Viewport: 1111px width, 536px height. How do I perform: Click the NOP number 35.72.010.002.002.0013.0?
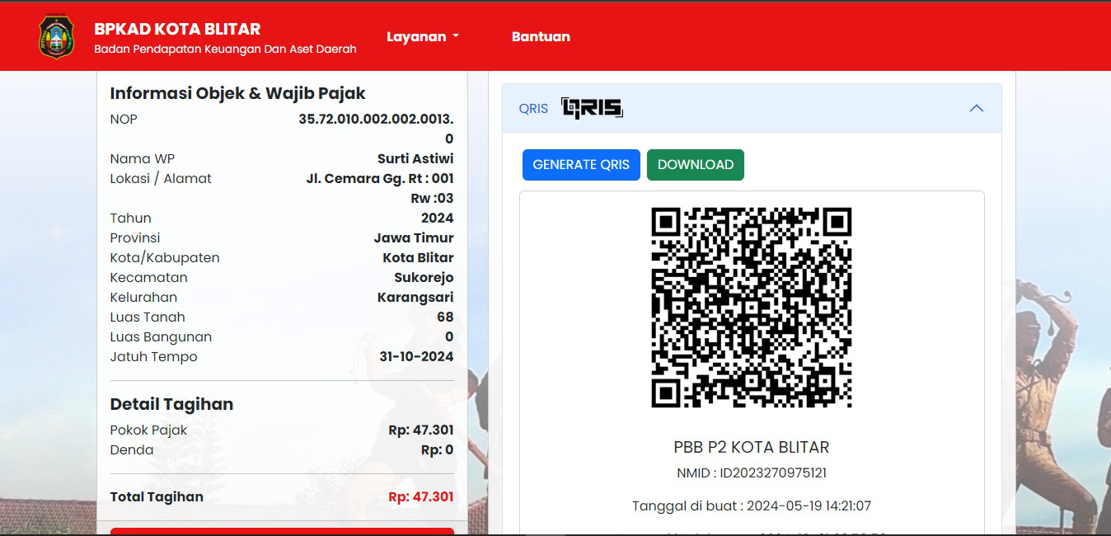pyautogui.click(x=376, y=120)
